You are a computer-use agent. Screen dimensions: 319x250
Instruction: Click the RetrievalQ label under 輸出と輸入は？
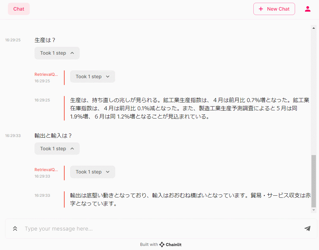pos(46,169)
